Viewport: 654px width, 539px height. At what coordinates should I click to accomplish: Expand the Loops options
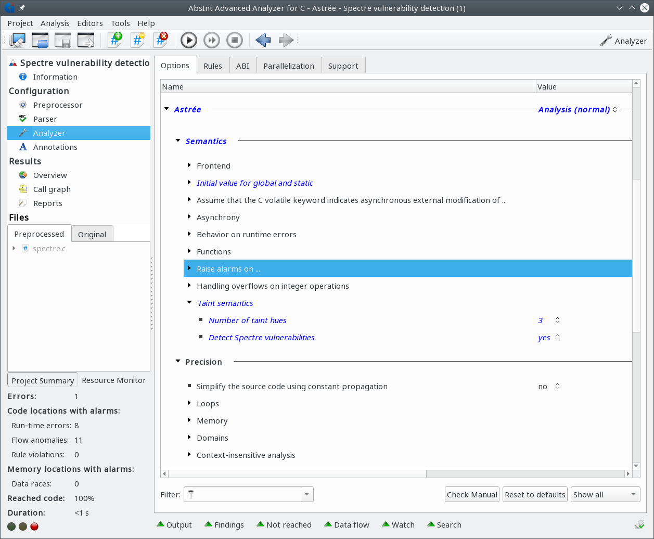(189, 403)
